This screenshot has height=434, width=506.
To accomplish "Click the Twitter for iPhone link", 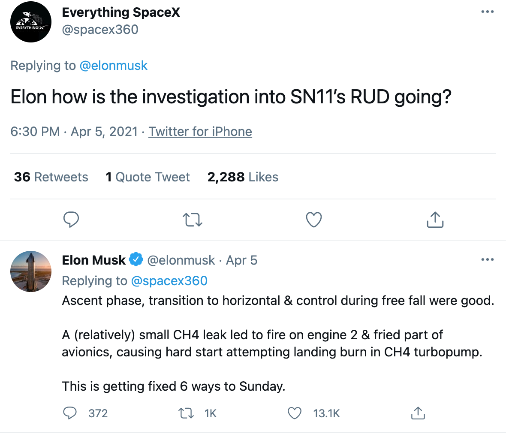I will click(x=200, y=132).
